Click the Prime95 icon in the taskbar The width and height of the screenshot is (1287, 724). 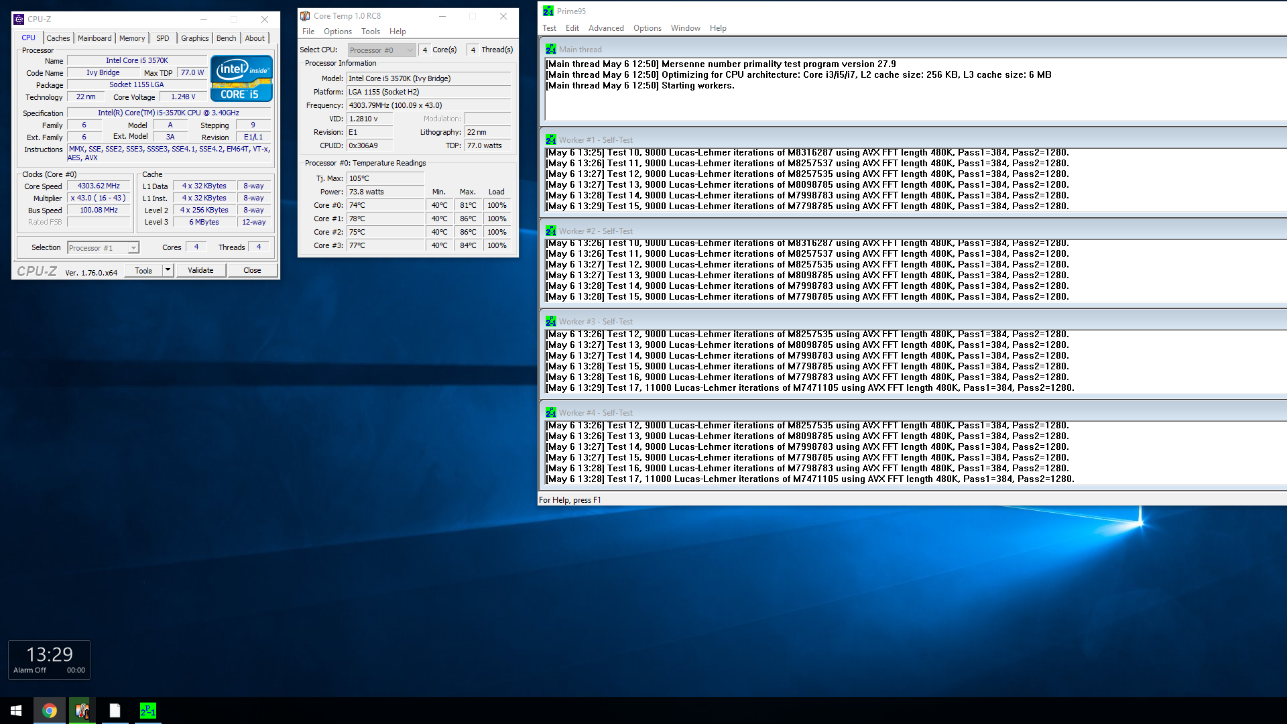tap(147, 711)
